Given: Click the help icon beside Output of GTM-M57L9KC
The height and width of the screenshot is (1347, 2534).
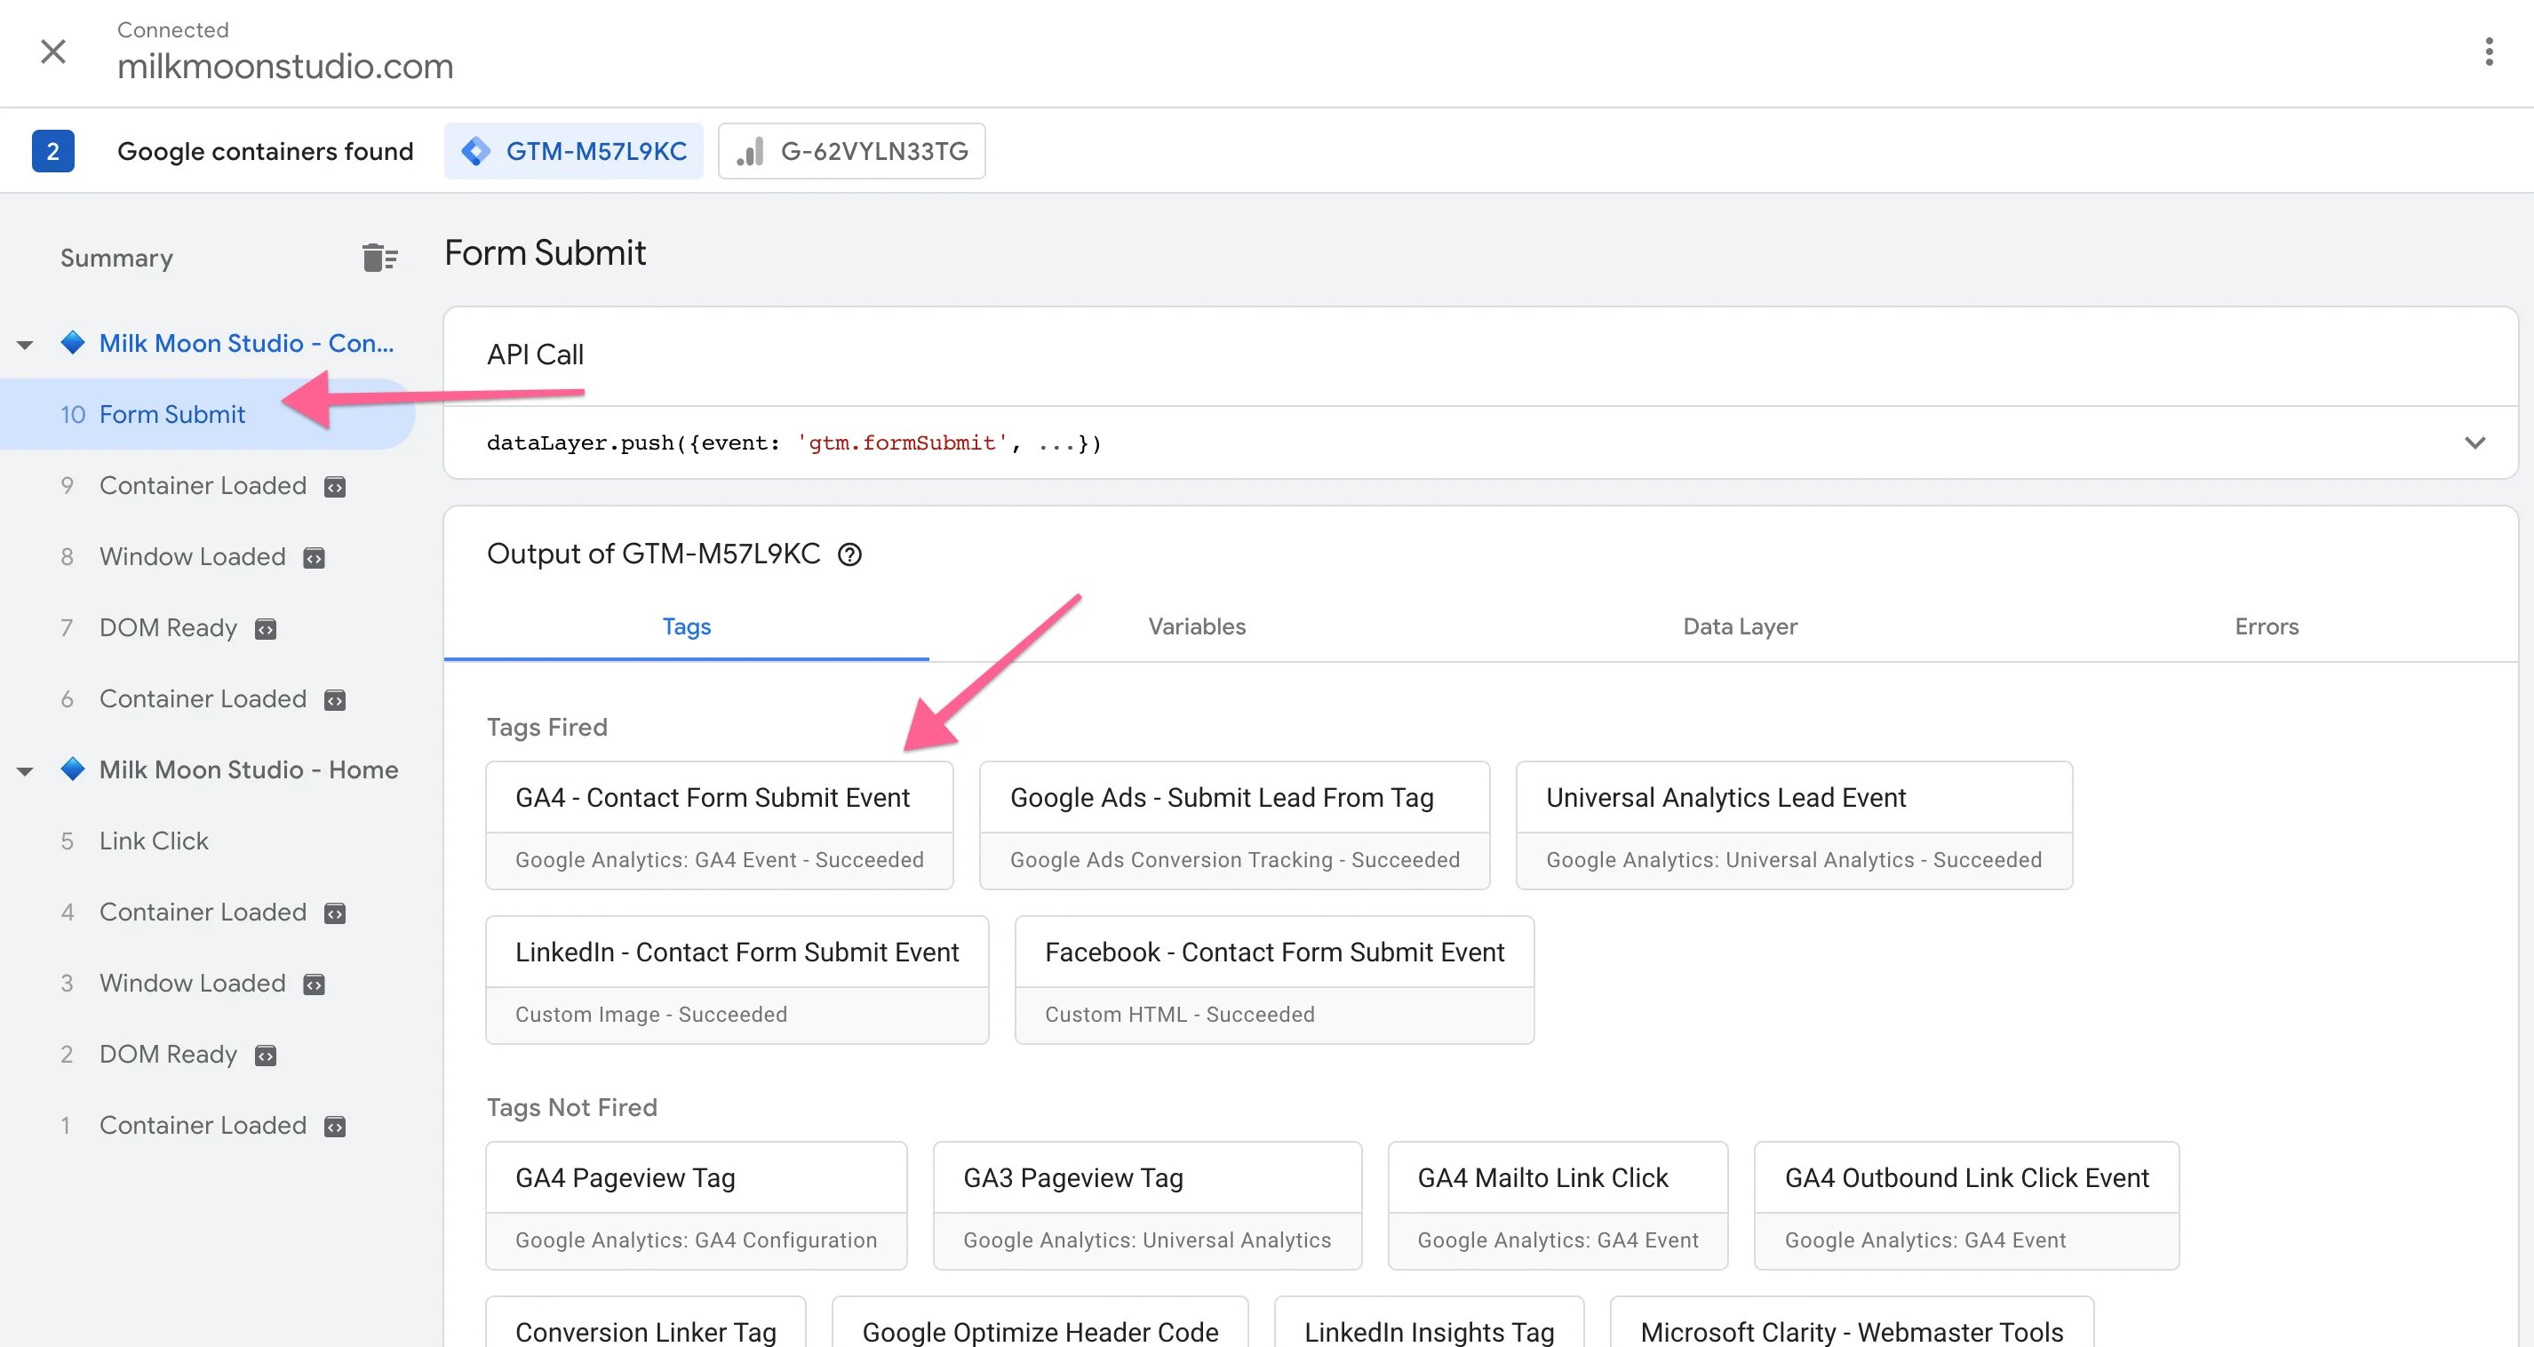Looking at the screenshot, I should (849, 555).
